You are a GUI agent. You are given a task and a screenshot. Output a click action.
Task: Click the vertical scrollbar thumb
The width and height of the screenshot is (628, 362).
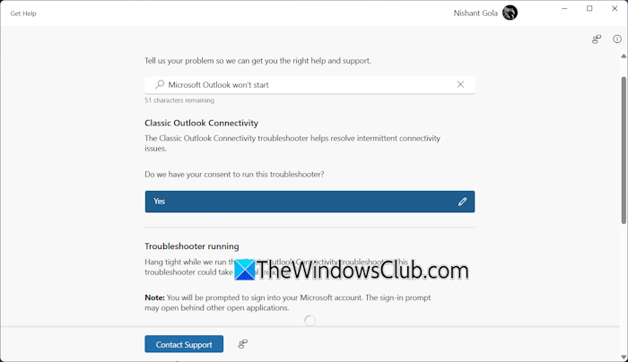point(624,150)
